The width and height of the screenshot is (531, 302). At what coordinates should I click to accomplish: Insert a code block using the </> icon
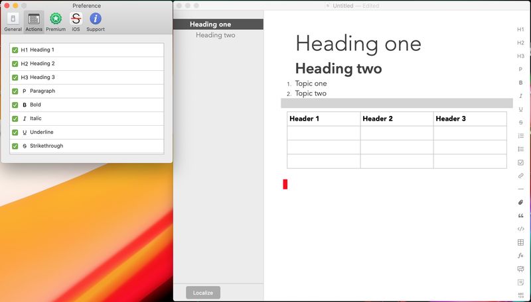(x=520, y=228)
